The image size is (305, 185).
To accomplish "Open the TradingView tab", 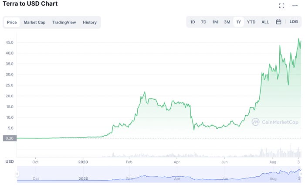I will (x=64, y=22).
